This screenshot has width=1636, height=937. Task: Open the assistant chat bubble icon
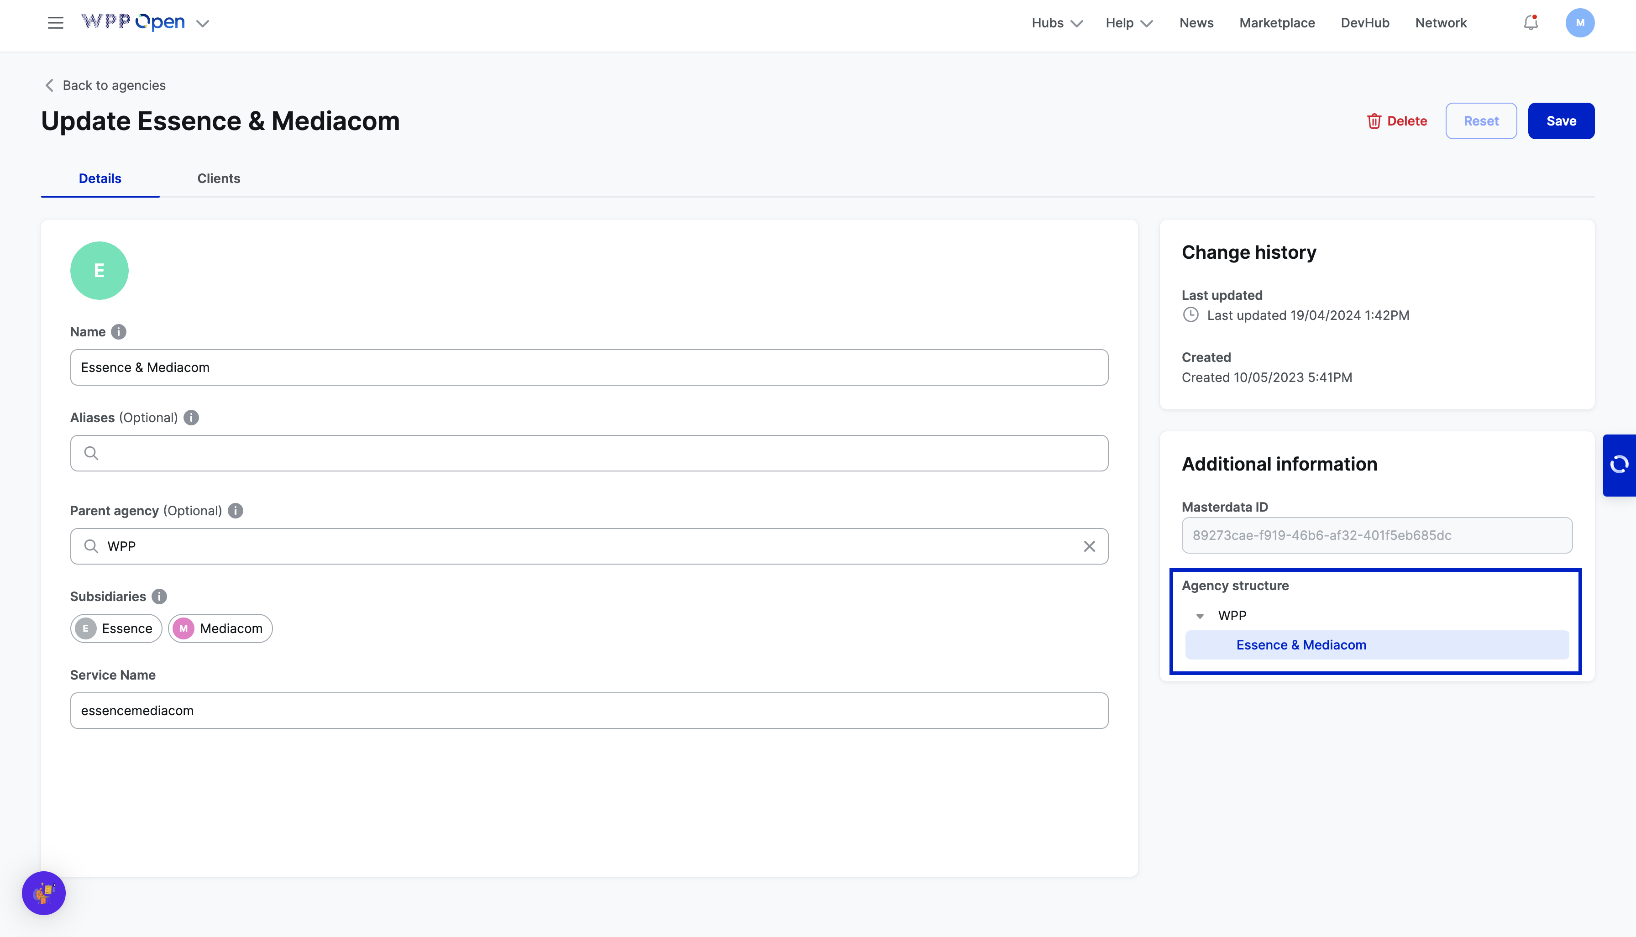pyautogui.click(x=44, y=893)
